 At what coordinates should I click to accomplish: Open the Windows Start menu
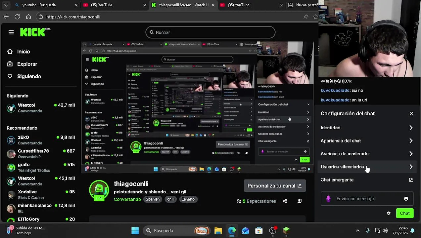click(x=135, y=230)
